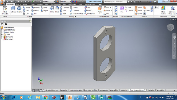Select Delete Face tool
177x100 pixels.
tap(90, 14)
